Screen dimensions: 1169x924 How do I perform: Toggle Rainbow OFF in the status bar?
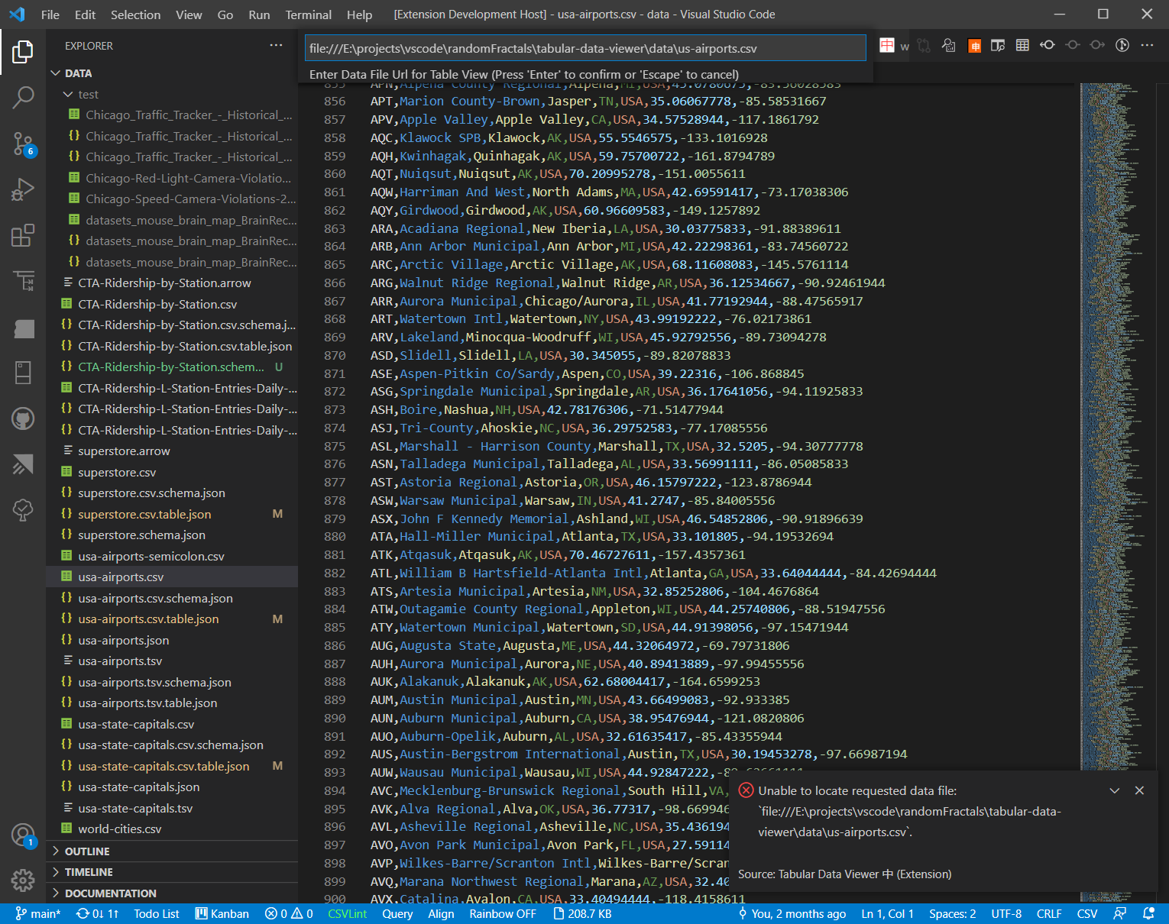502,913
